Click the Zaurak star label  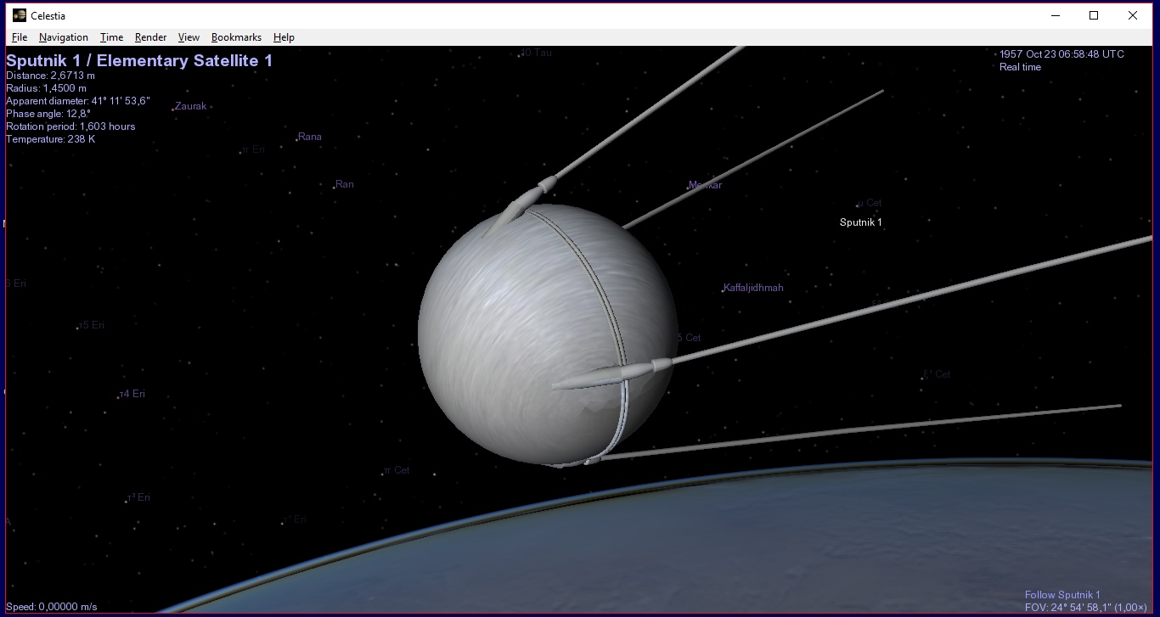click(x=191, y=106)
